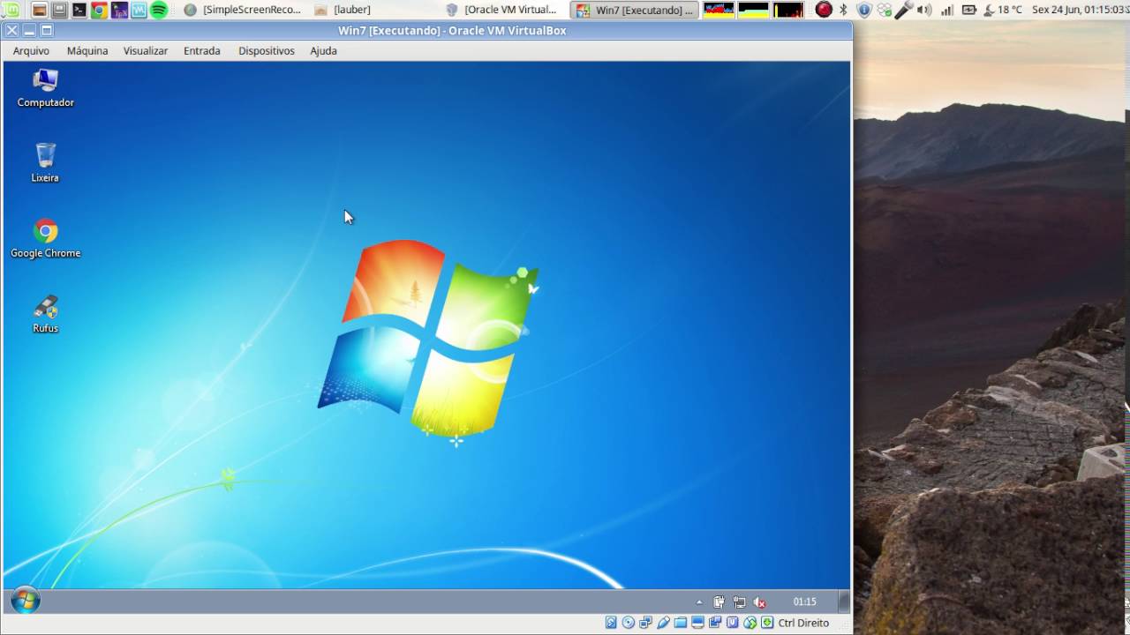Open the Máquina menu
This screenshot has width=1130, height=635.
coord(87,51)
